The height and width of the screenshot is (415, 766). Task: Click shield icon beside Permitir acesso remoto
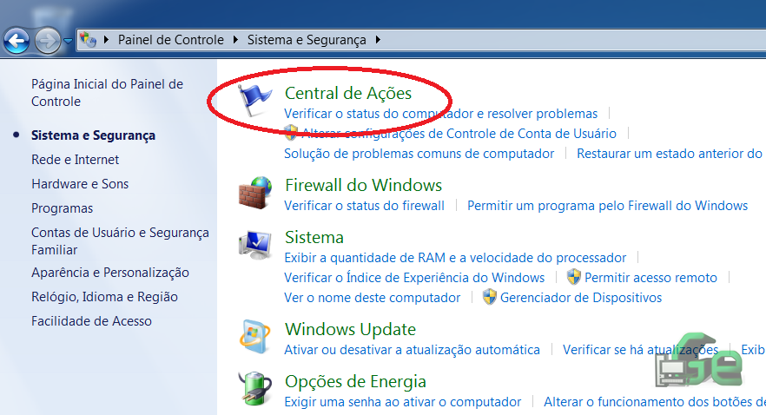pos(573,277)
